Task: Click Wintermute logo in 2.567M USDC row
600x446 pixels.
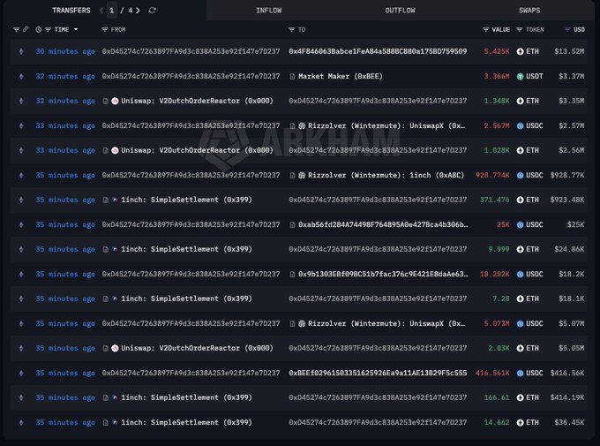Action: point(302,125)
